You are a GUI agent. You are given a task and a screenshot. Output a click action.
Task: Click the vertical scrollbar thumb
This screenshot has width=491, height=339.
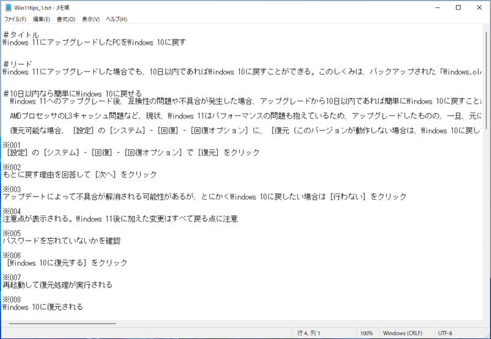coord(486,80)
